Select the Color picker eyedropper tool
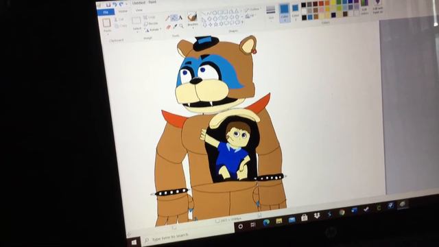Viewport: 439px width, 247px height. click(x=175, y=26)
